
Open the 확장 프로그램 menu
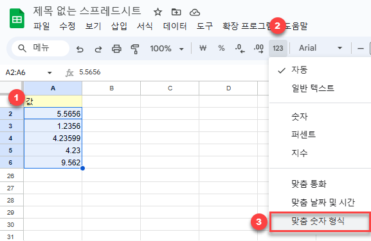tap(247, 26)
